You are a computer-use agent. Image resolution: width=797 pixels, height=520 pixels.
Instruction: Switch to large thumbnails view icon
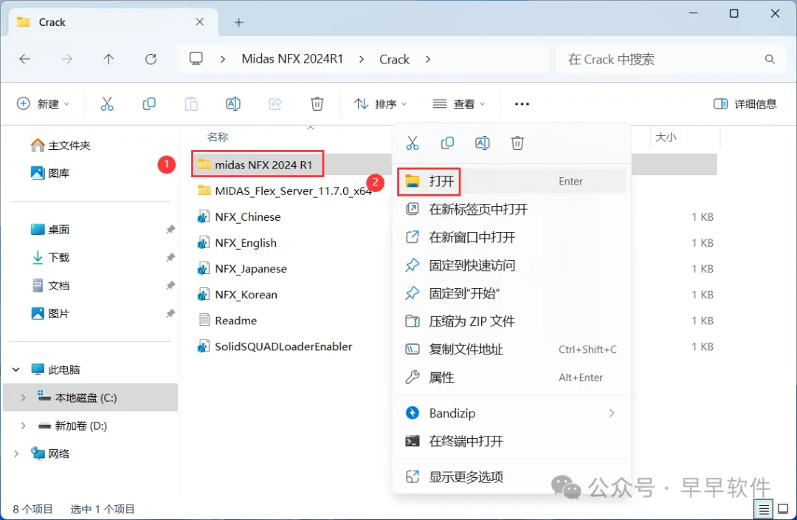click(783, 509)
